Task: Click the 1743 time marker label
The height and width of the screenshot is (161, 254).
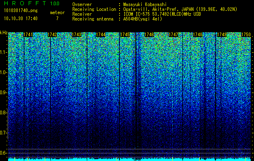Action: (76, 35)
